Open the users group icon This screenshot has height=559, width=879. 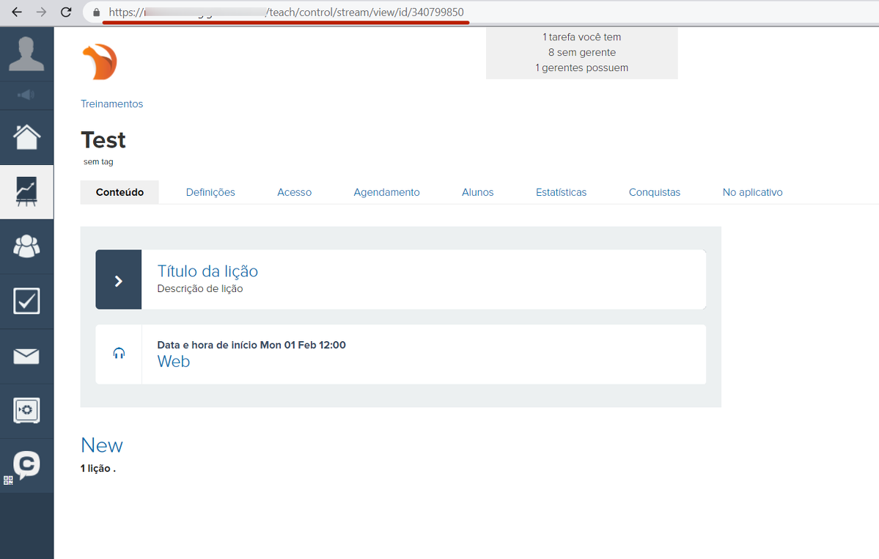[x=26, y=246]
